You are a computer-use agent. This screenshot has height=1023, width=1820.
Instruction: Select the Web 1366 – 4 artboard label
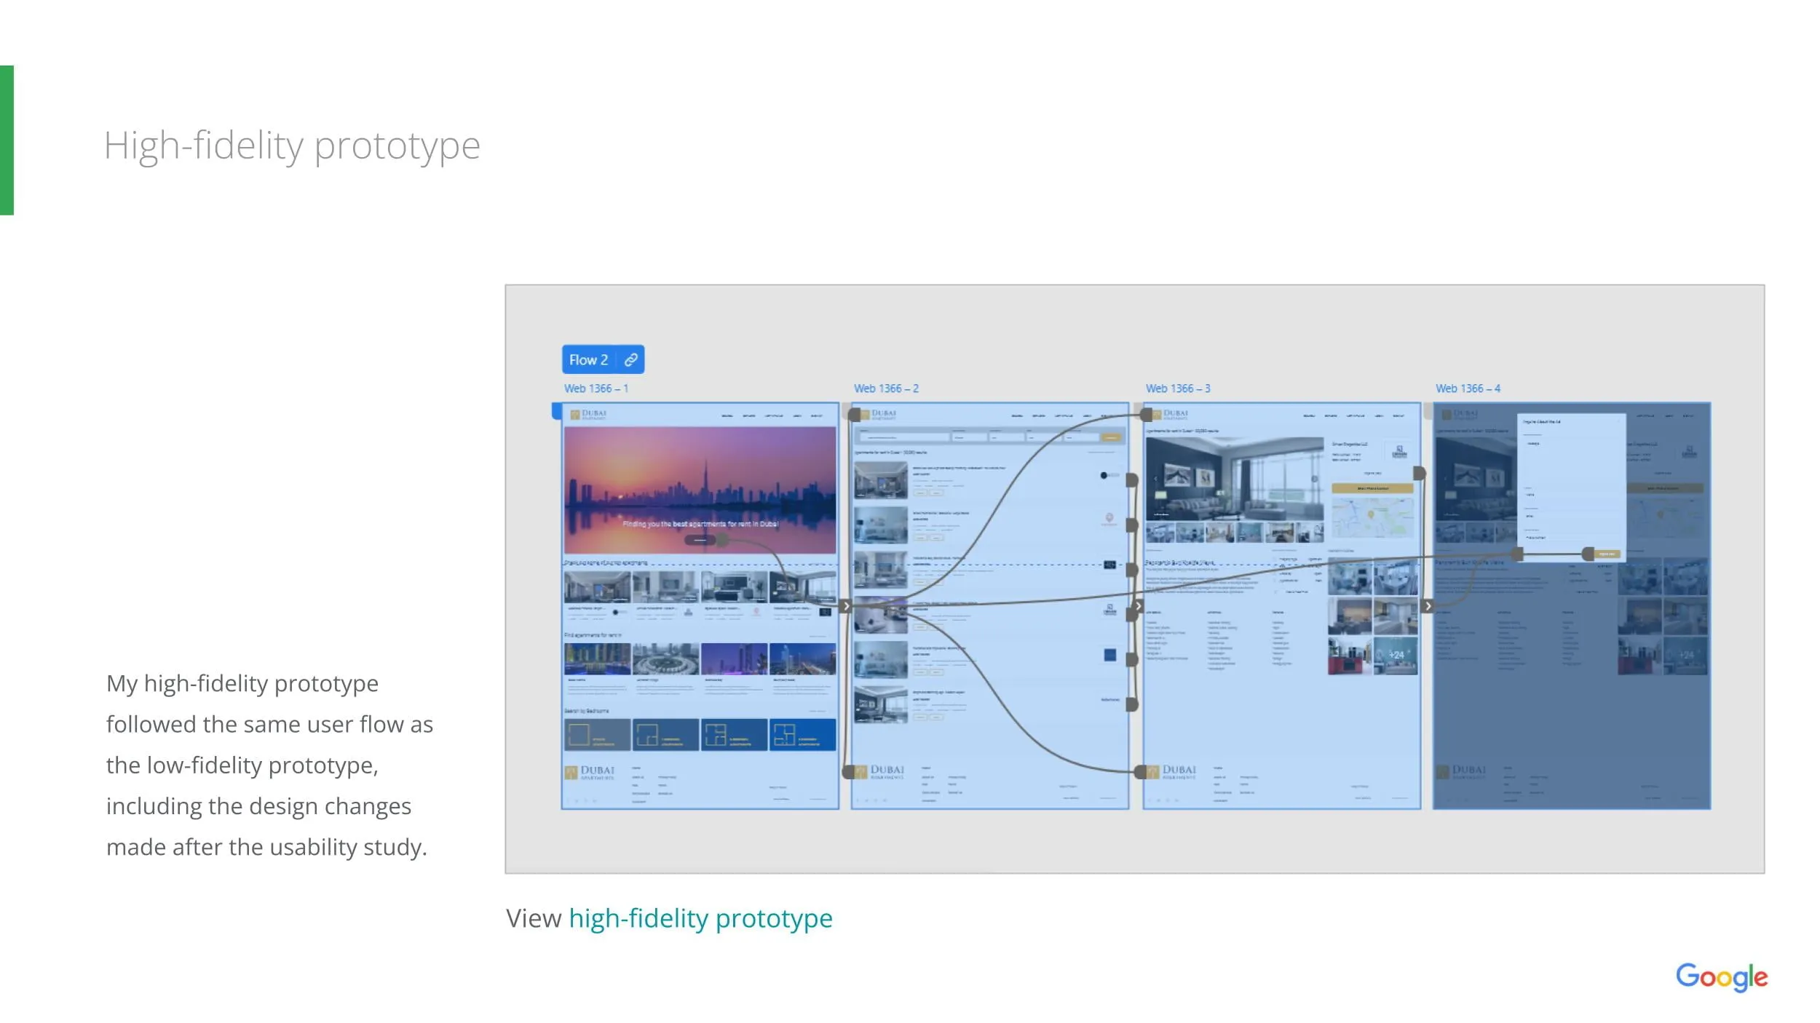(1468, 389)
